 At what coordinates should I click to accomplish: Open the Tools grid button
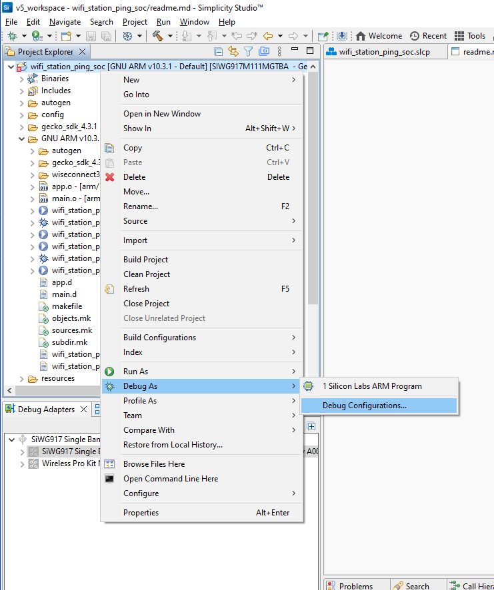point(470,36)
